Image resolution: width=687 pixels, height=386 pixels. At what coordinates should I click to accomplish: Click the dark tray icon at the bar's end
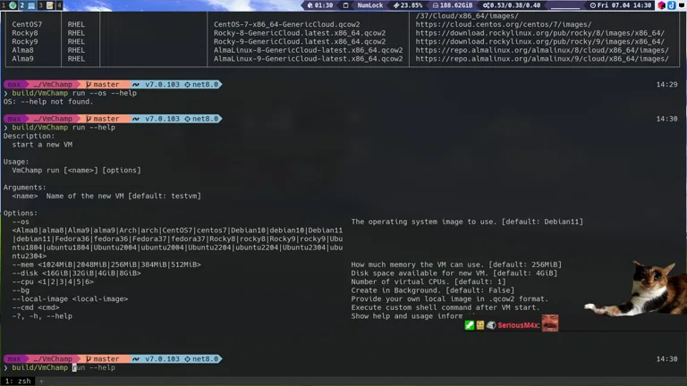click(682, 5)
